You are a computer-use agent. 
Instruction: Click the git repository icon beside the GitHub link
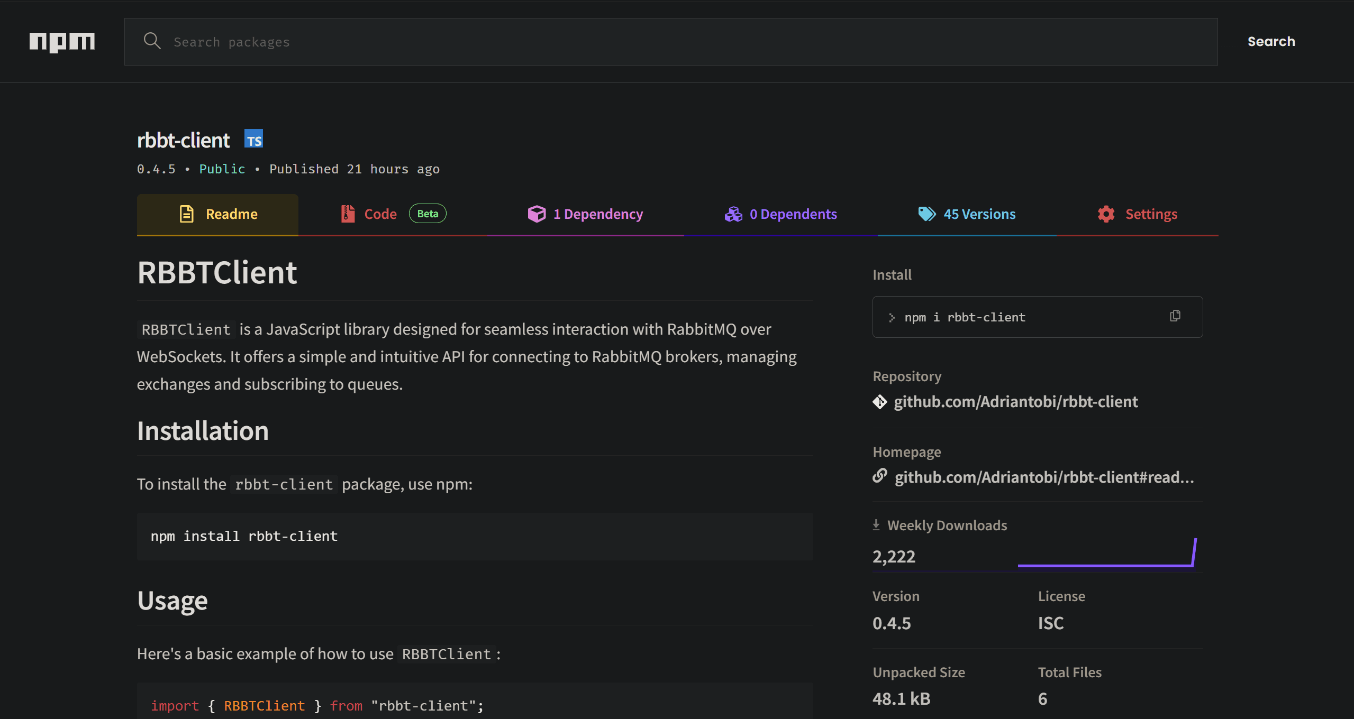880,402
